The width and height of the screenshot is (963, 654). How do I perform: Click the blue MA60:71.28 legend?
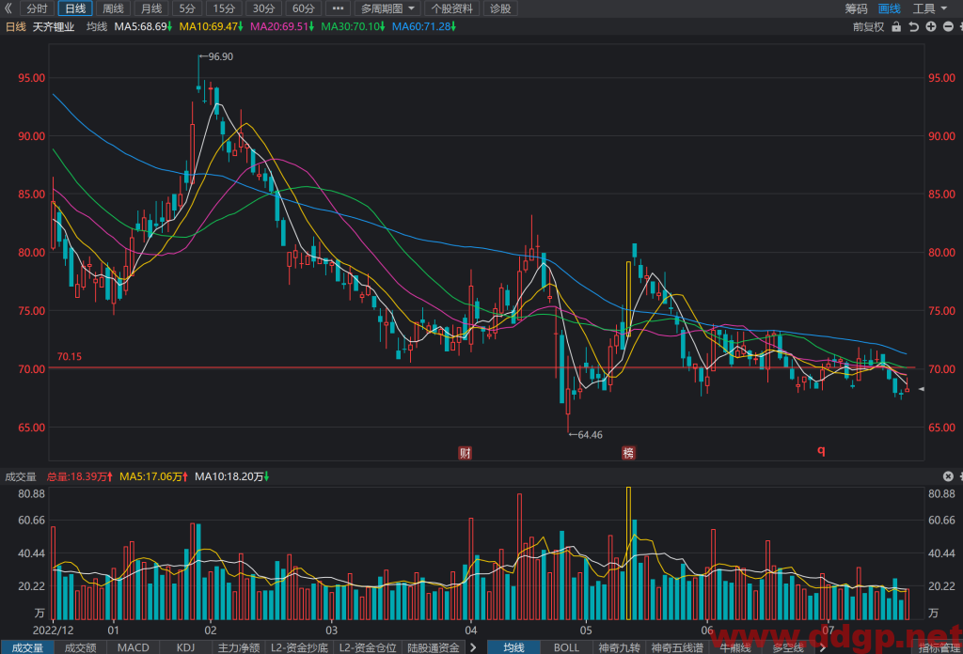pyautogui.click(x=424, y=27)
